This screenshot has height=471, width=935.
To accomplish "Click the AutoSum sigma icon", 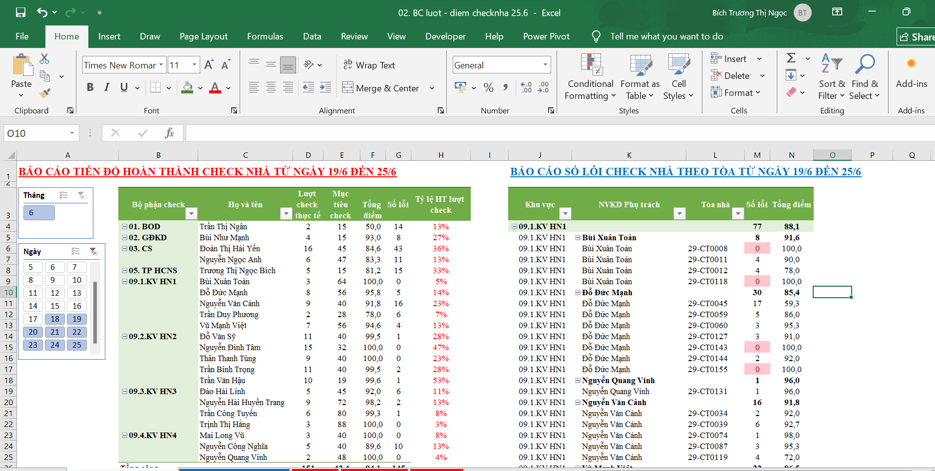I will point(791,58).
